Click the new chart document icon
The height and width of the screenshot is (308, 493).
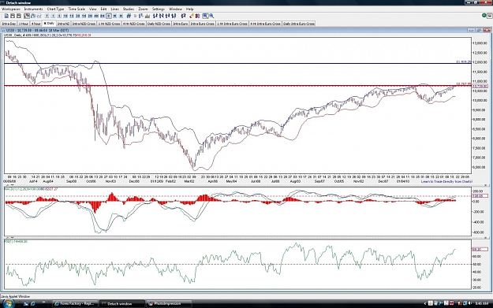point(6,16)
